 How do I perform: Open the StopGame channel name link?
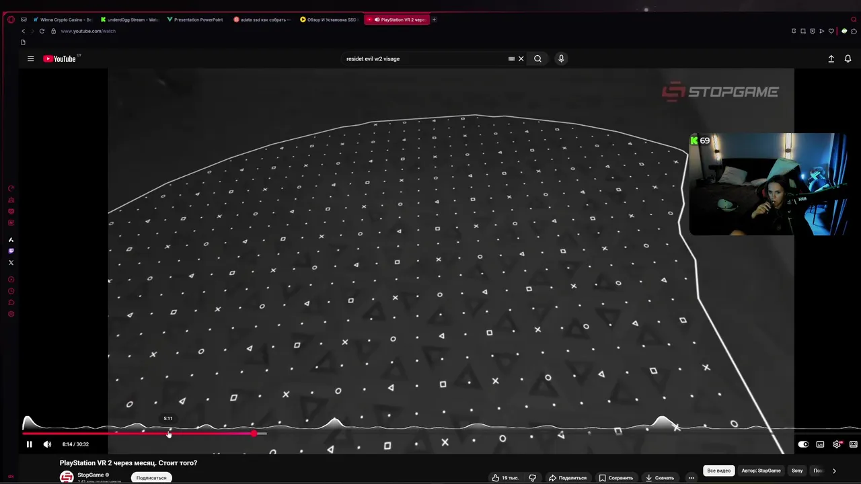pyautogui.click(x=91, y=475)
